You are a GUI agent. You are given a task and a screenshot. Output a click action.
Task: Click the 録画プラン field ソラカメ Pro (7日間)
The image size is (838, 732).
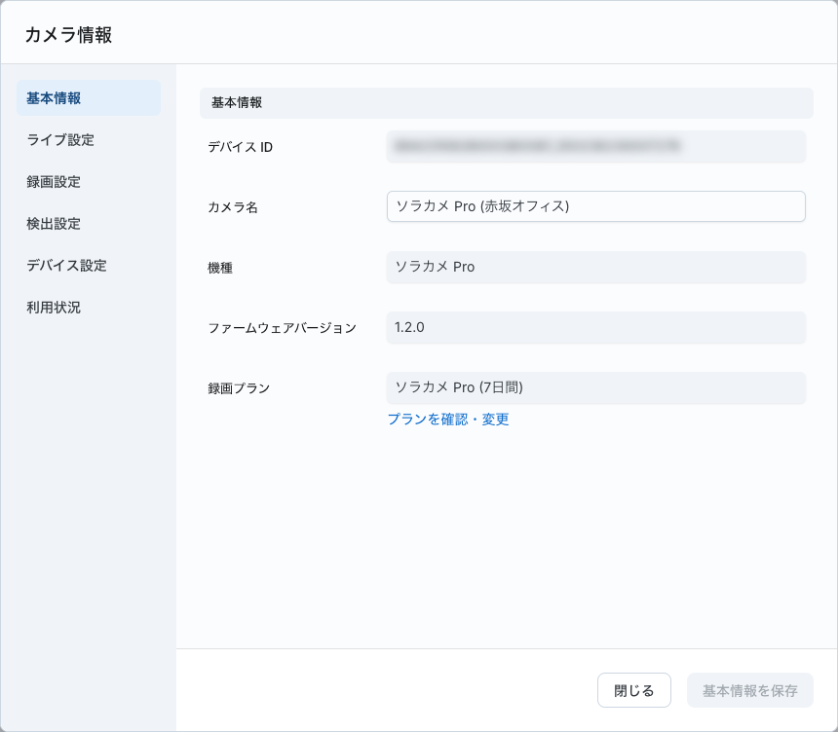[x=596, y=387]
